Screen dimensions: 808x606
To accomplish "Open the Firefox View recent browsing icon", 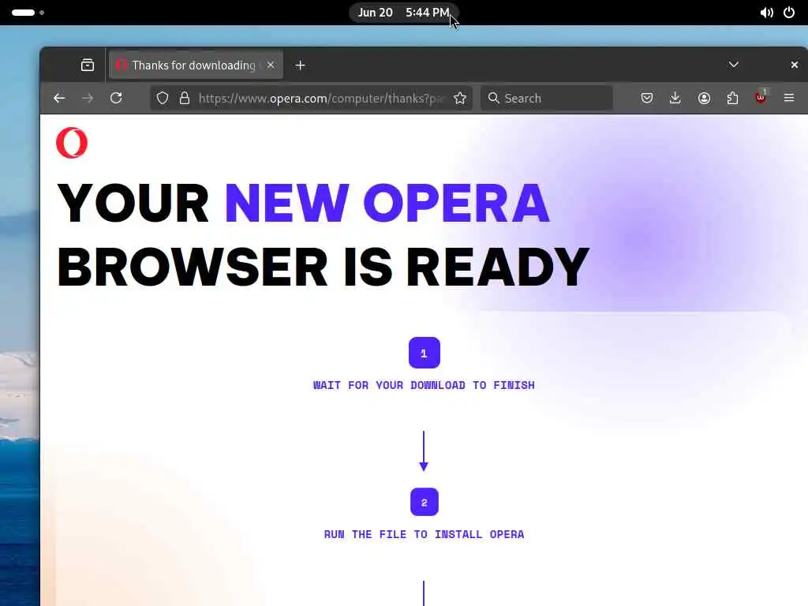I will tap(88, 65).
